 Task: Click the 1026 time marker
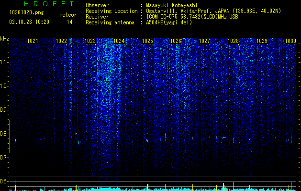(x=176, y=41)
